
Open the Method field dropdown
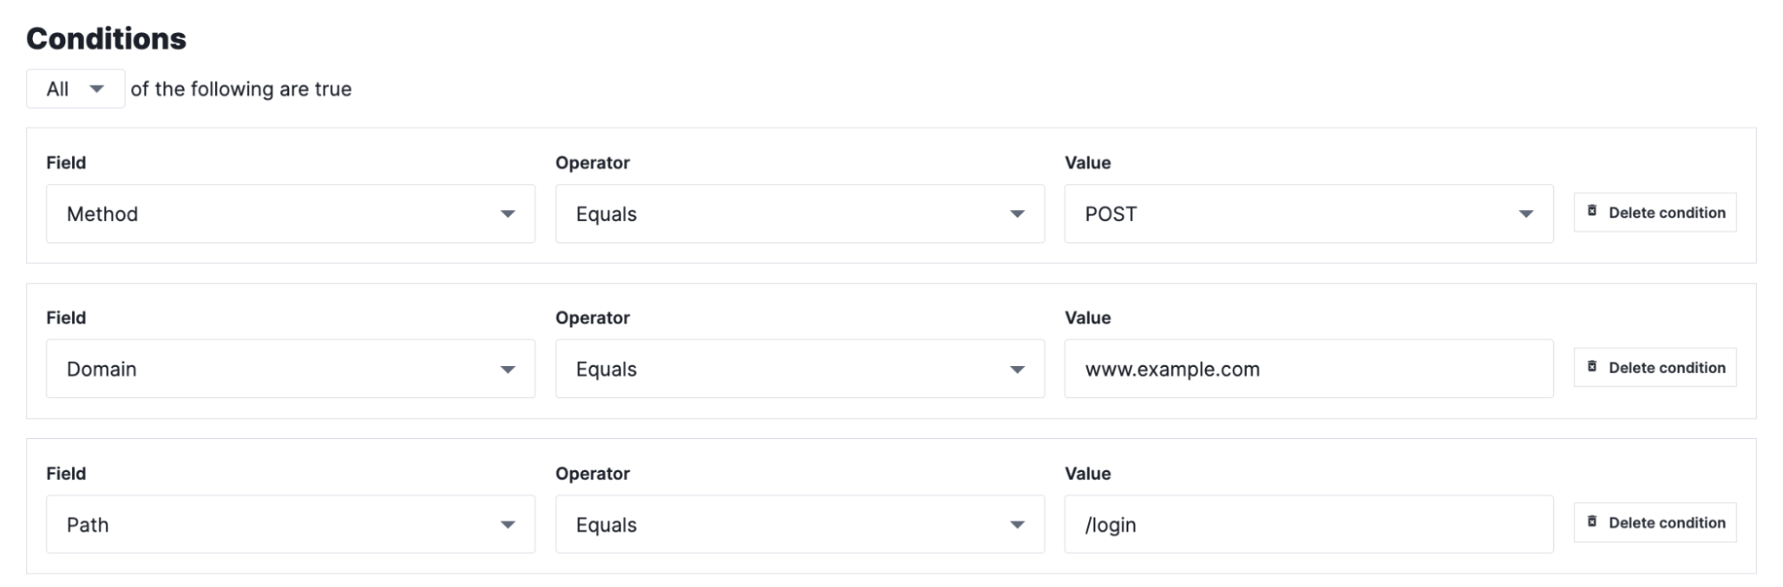(x=290, y=214)
